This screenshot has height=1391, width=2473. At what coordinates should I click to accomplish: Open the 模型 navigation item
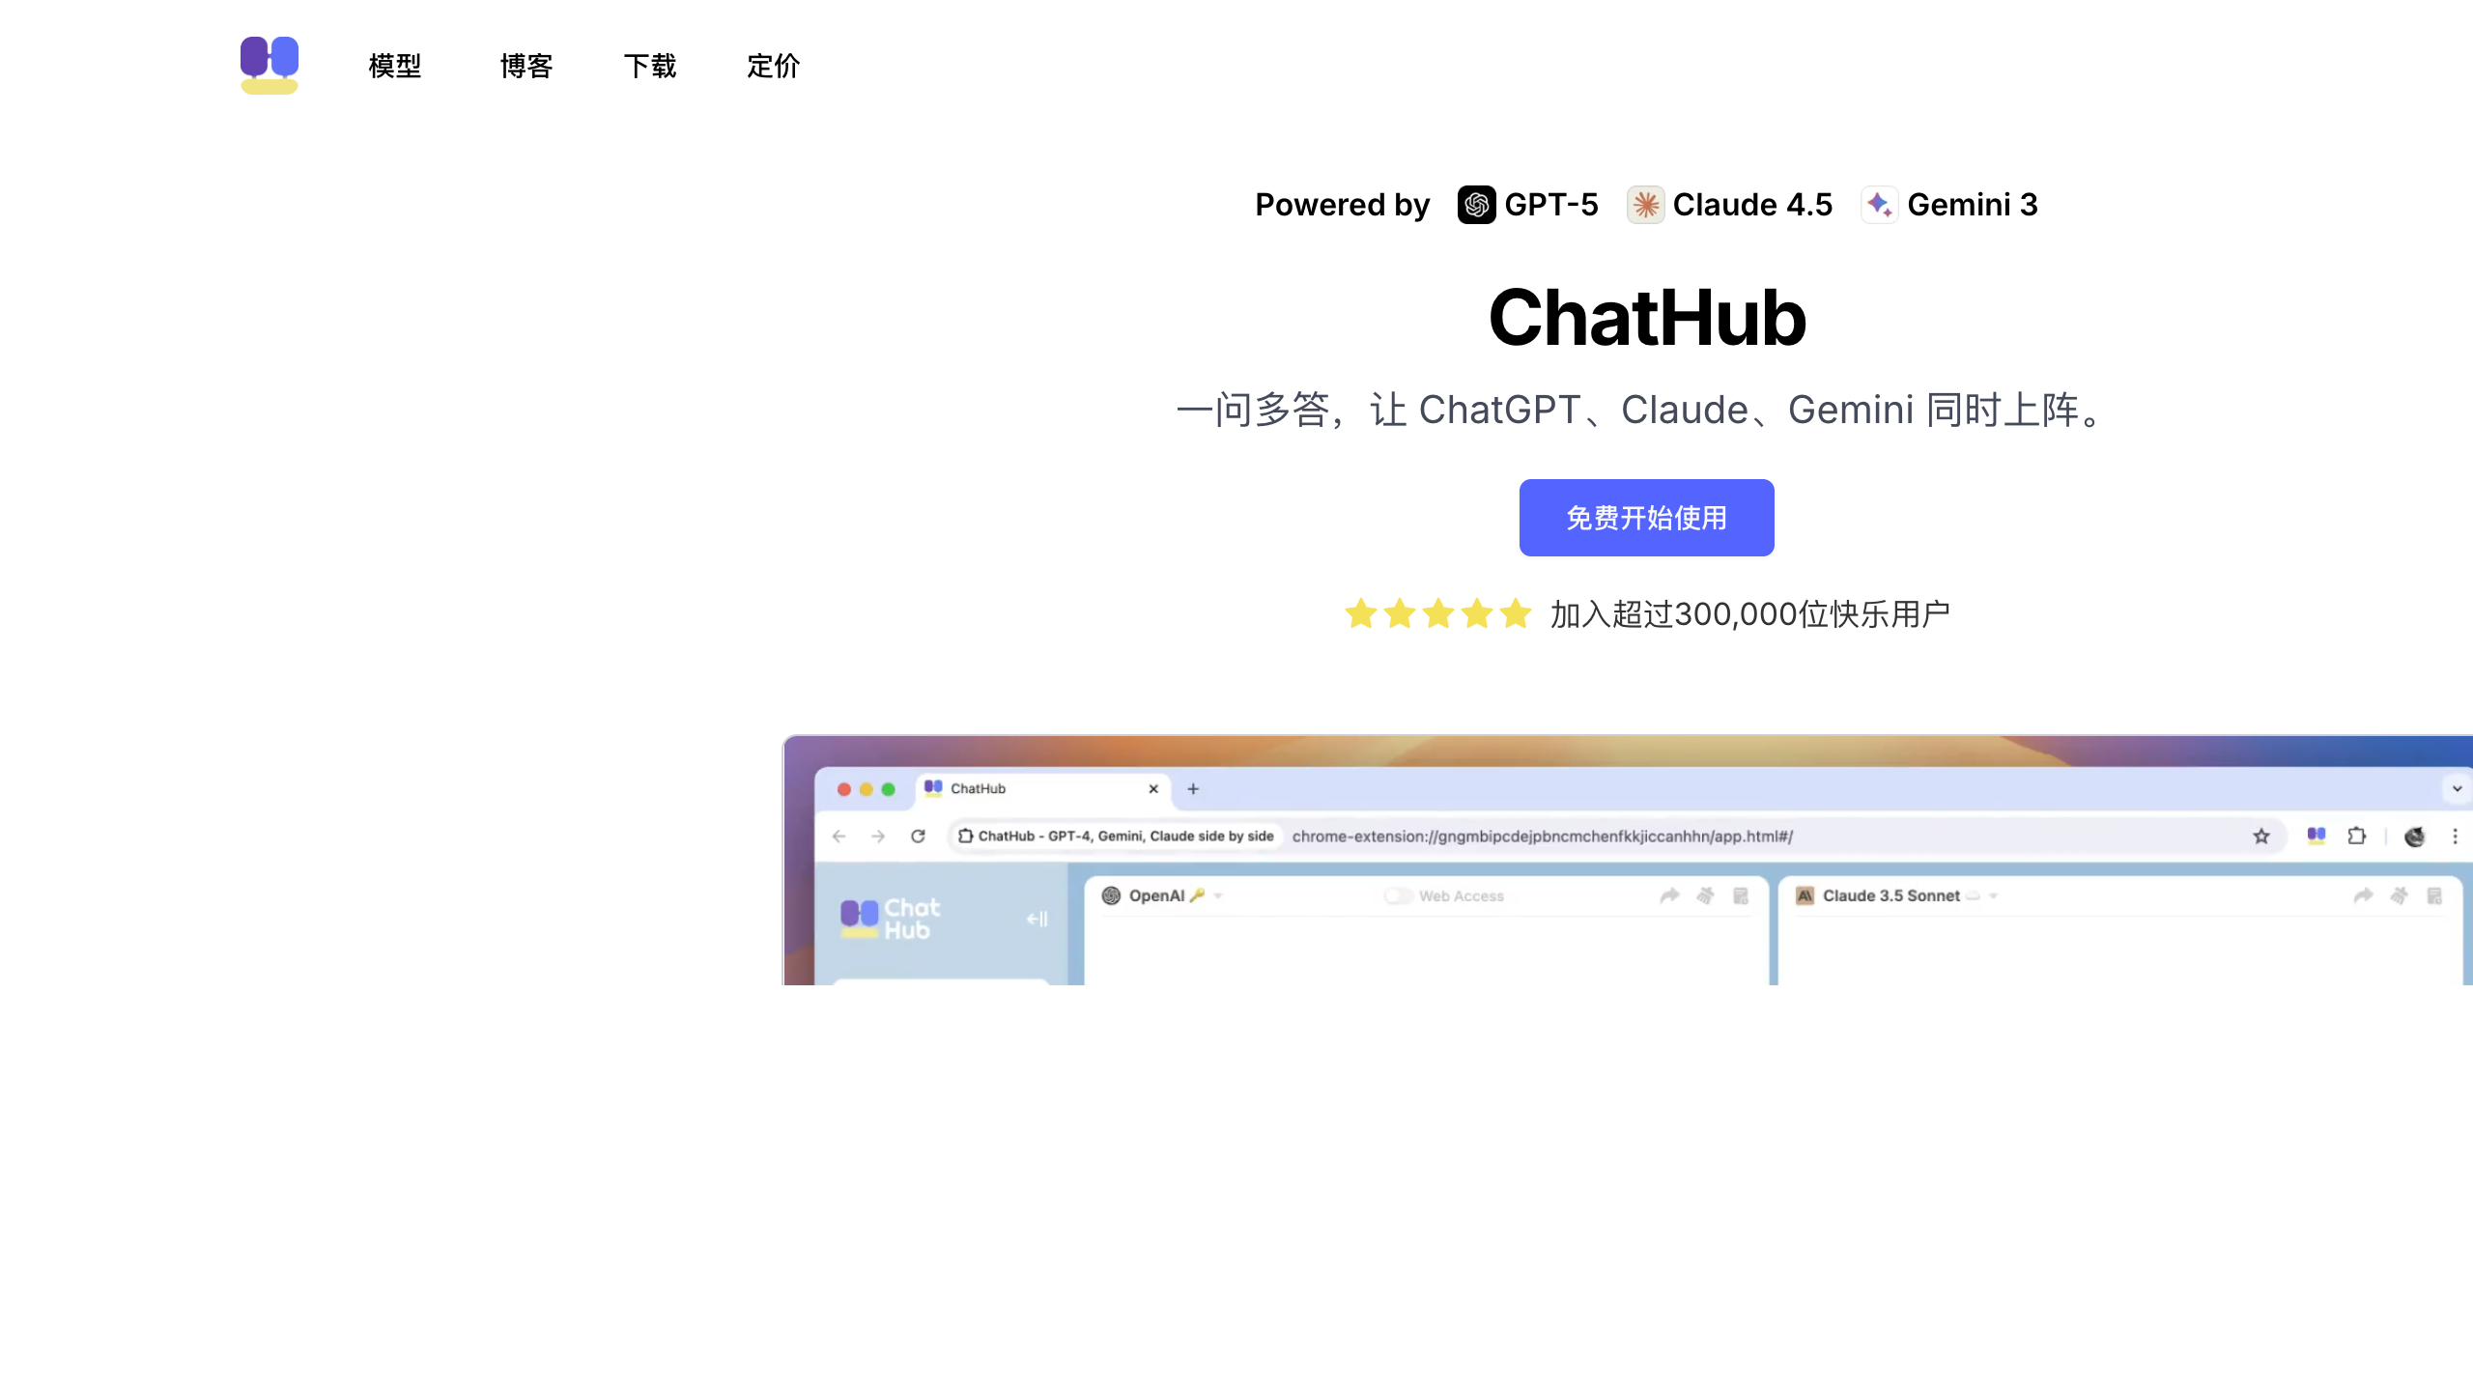coord(395,66)
